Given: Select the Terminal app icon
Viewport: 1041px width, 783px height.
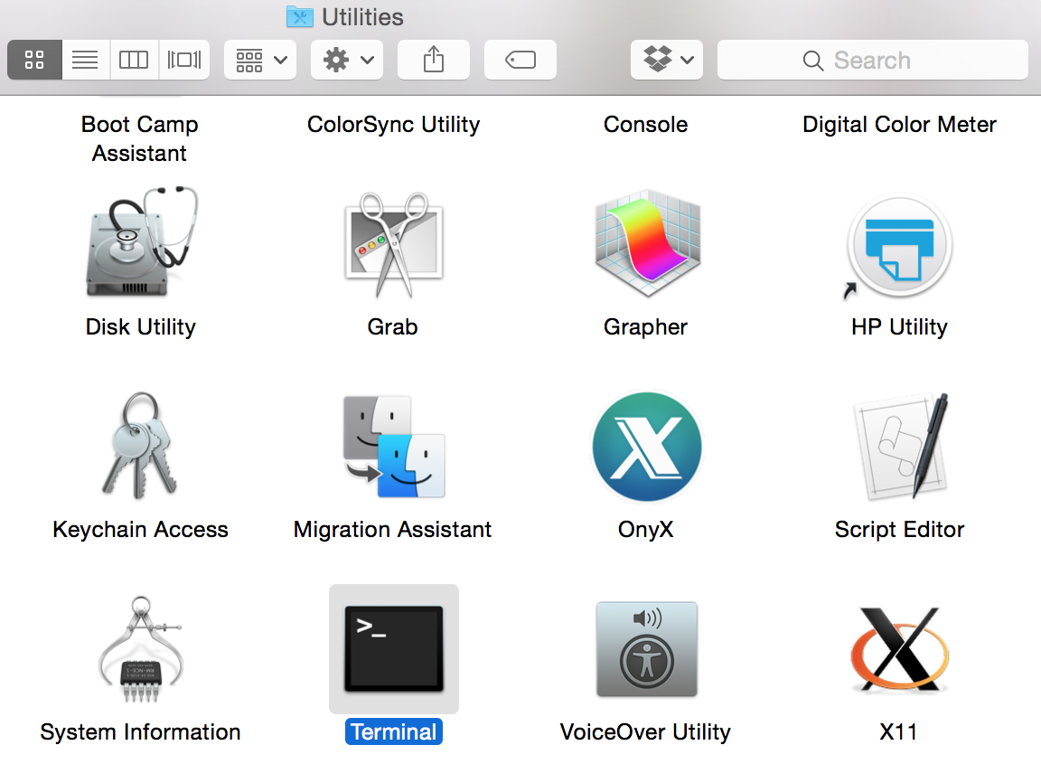Looking at the screenshot, I should point(394,649).
